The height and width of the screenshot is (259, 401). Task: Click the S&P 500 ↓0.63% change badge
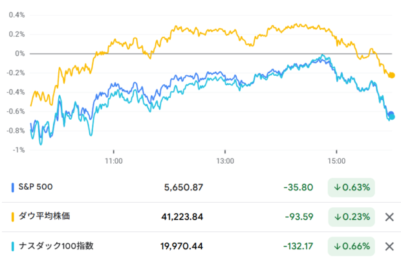[351, 187]
